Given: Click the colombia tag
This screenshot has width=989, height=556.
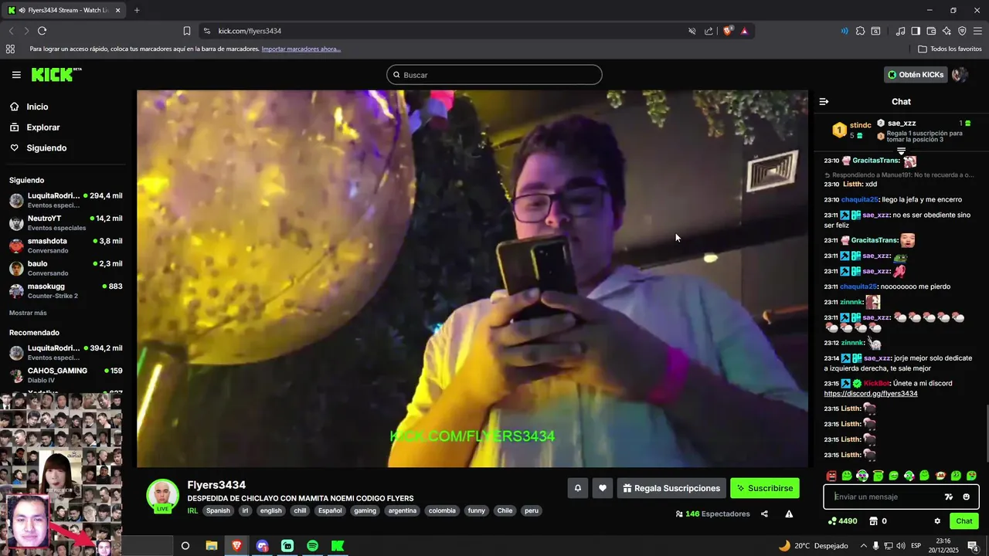Looking at the screenshot, I should (442, 510).
